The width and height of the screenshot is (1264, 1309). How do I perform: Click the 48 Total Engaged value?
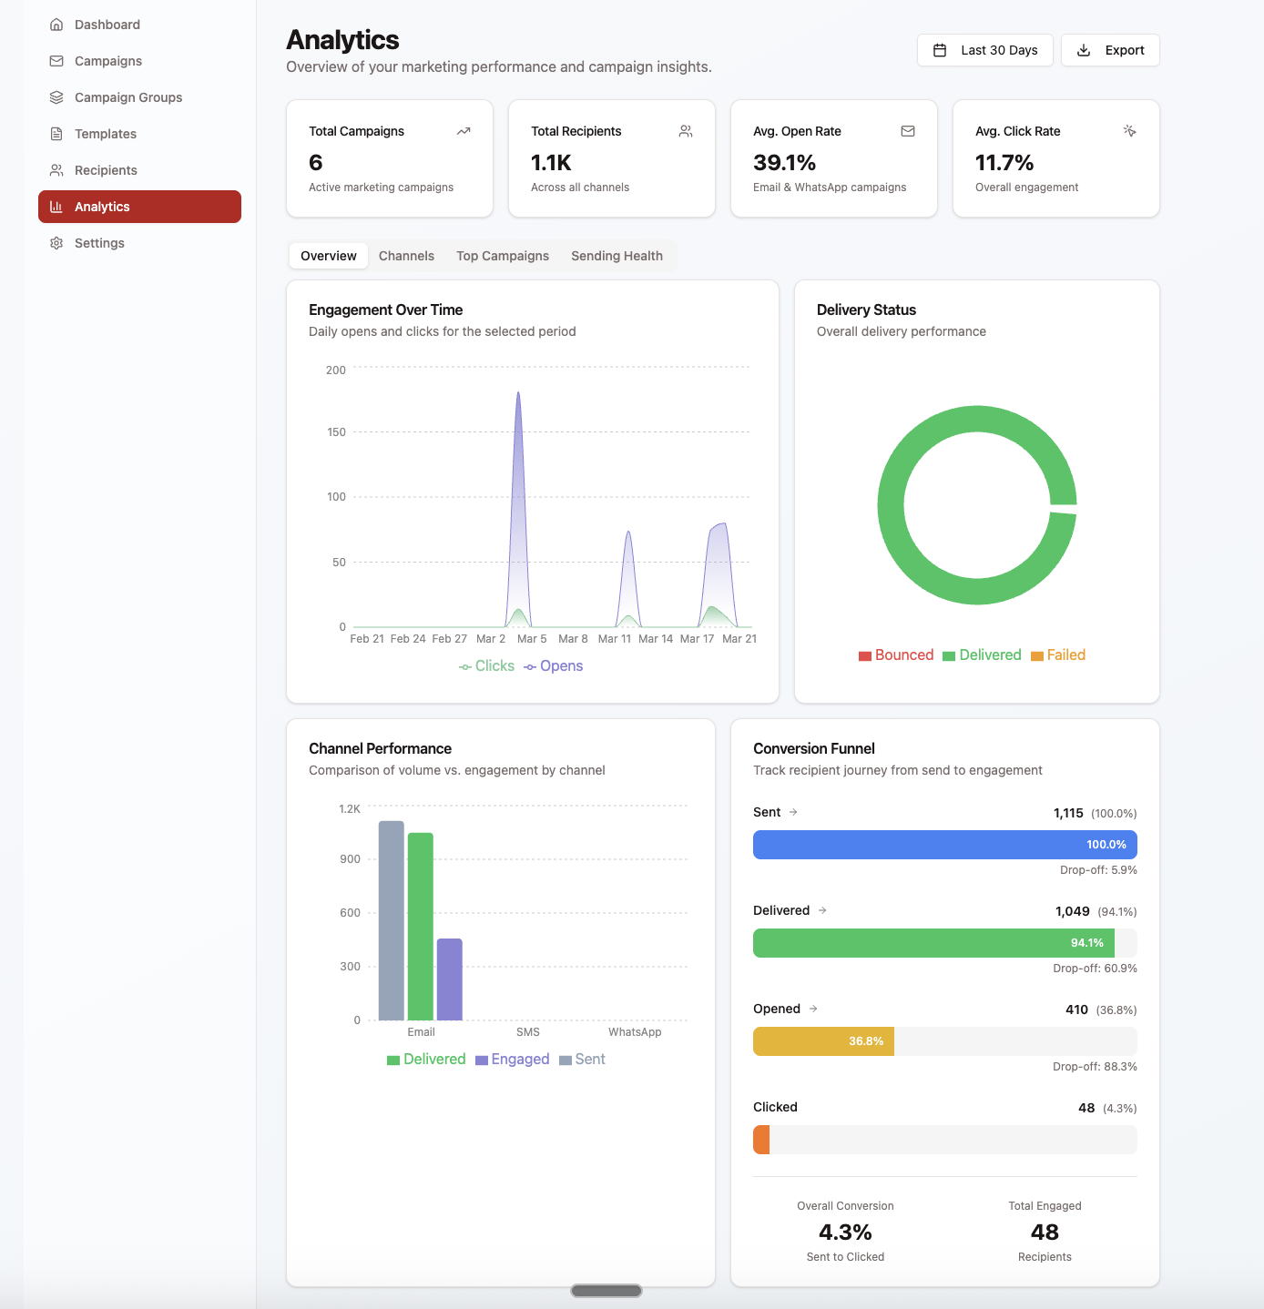tap(1045, 1233)
